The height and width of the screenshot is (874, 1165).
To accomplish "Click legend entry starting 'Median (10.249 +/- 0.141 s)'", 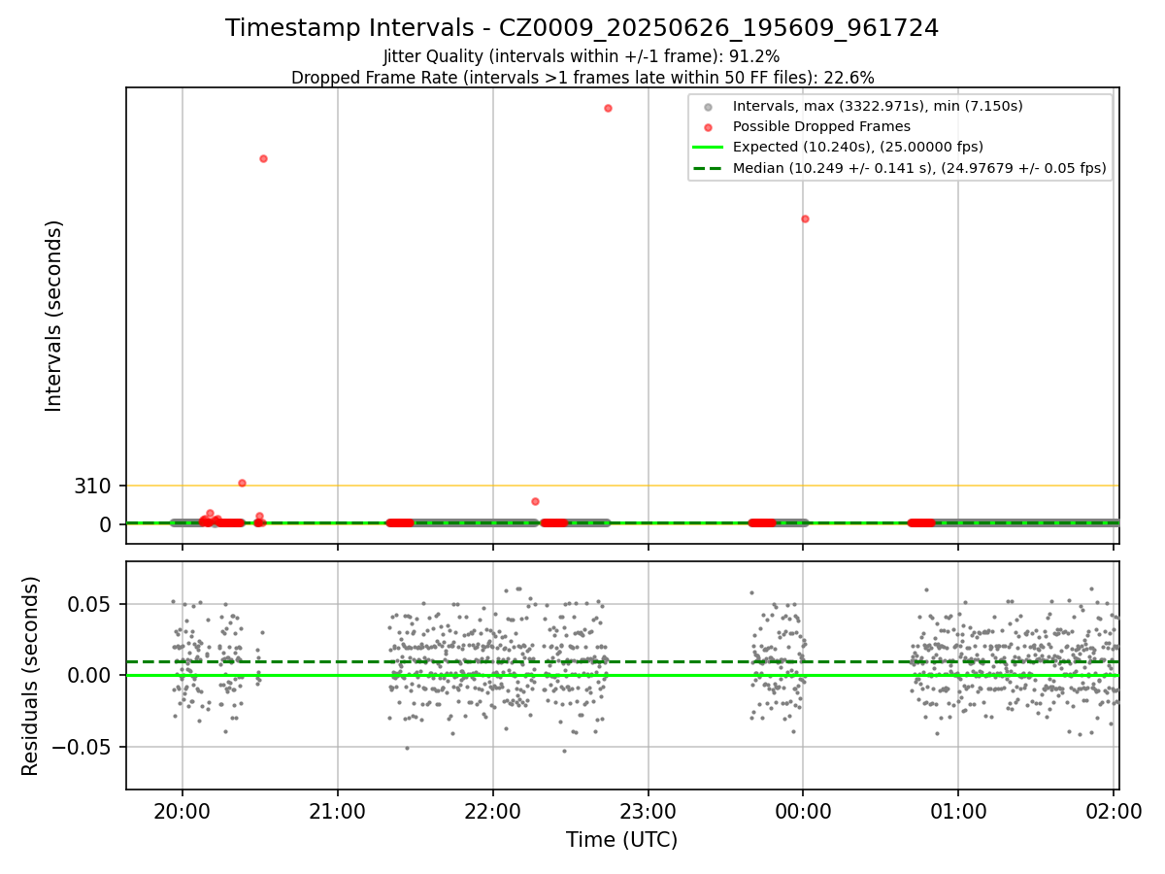I will [x=919, y=168].
